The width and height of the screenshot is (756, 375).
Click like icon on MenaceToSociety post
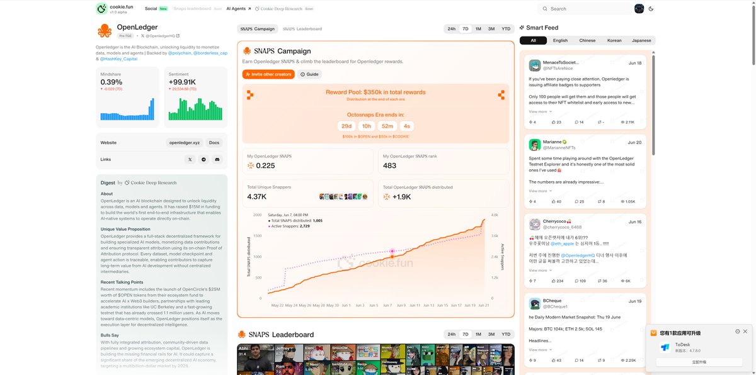[x=554, y=122]
